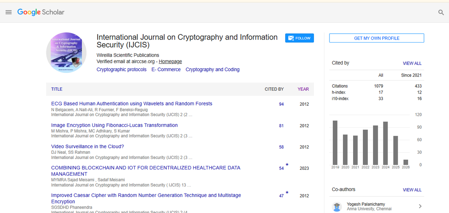Sort publications by CITED BY header
449x213 pixels.
pos(274,89)
